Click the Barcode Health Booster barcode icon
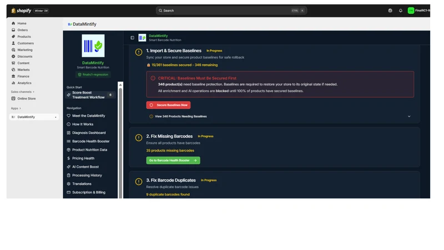The height and width of the screenshot is (250, 444). (68, 141)
